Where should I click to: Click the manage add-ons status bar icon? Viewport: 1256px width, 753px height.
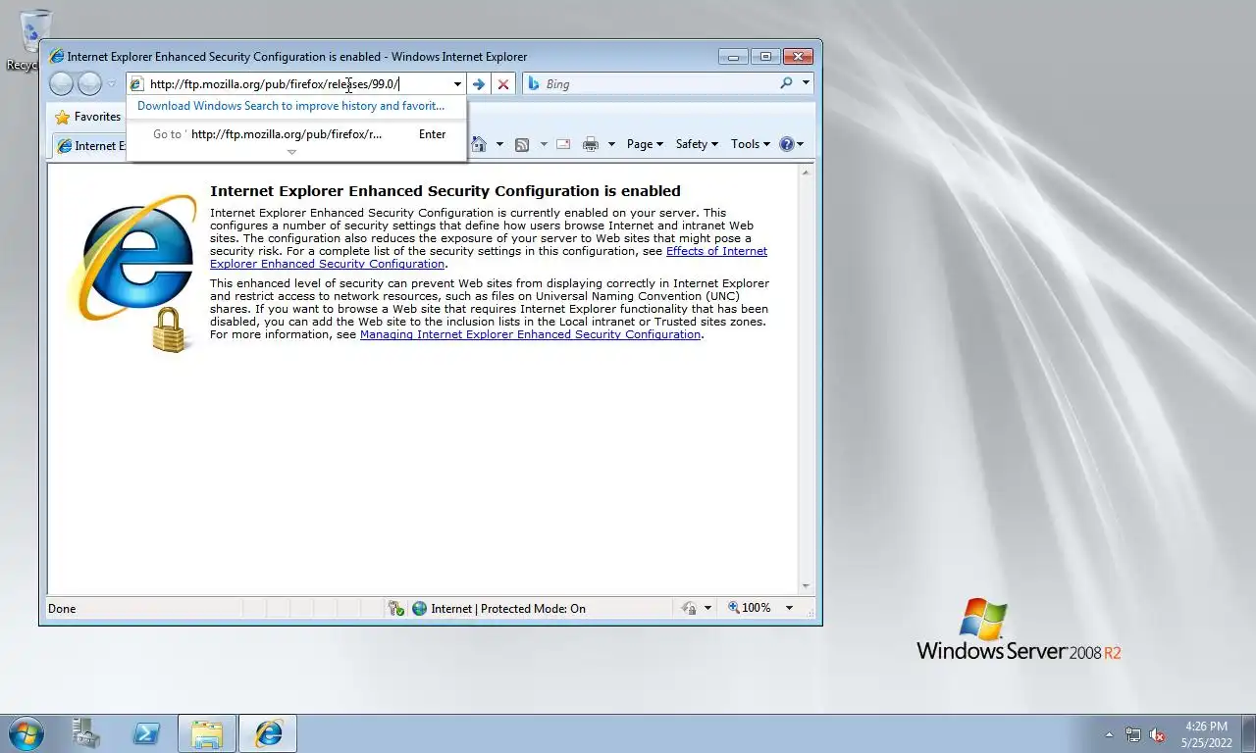tap(395, 609)
